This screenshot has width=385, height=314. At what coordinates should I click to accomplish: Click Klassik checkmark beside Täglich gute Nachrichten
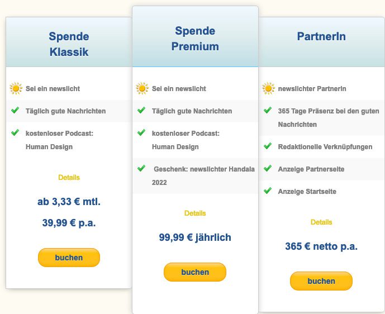click(x=15, y=110)
